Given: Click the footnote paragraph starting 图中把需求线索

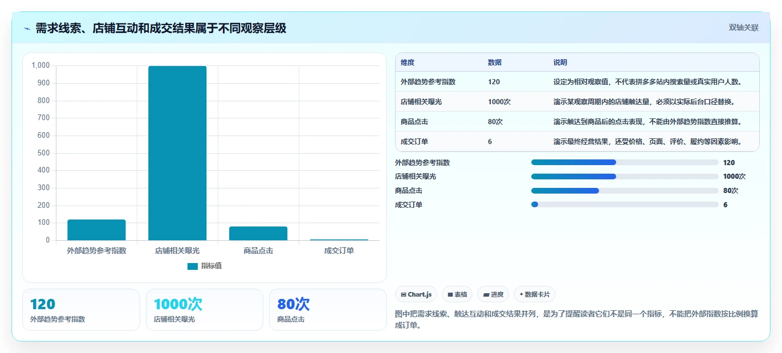Looking at the screenshot, I should click(576, 320).
